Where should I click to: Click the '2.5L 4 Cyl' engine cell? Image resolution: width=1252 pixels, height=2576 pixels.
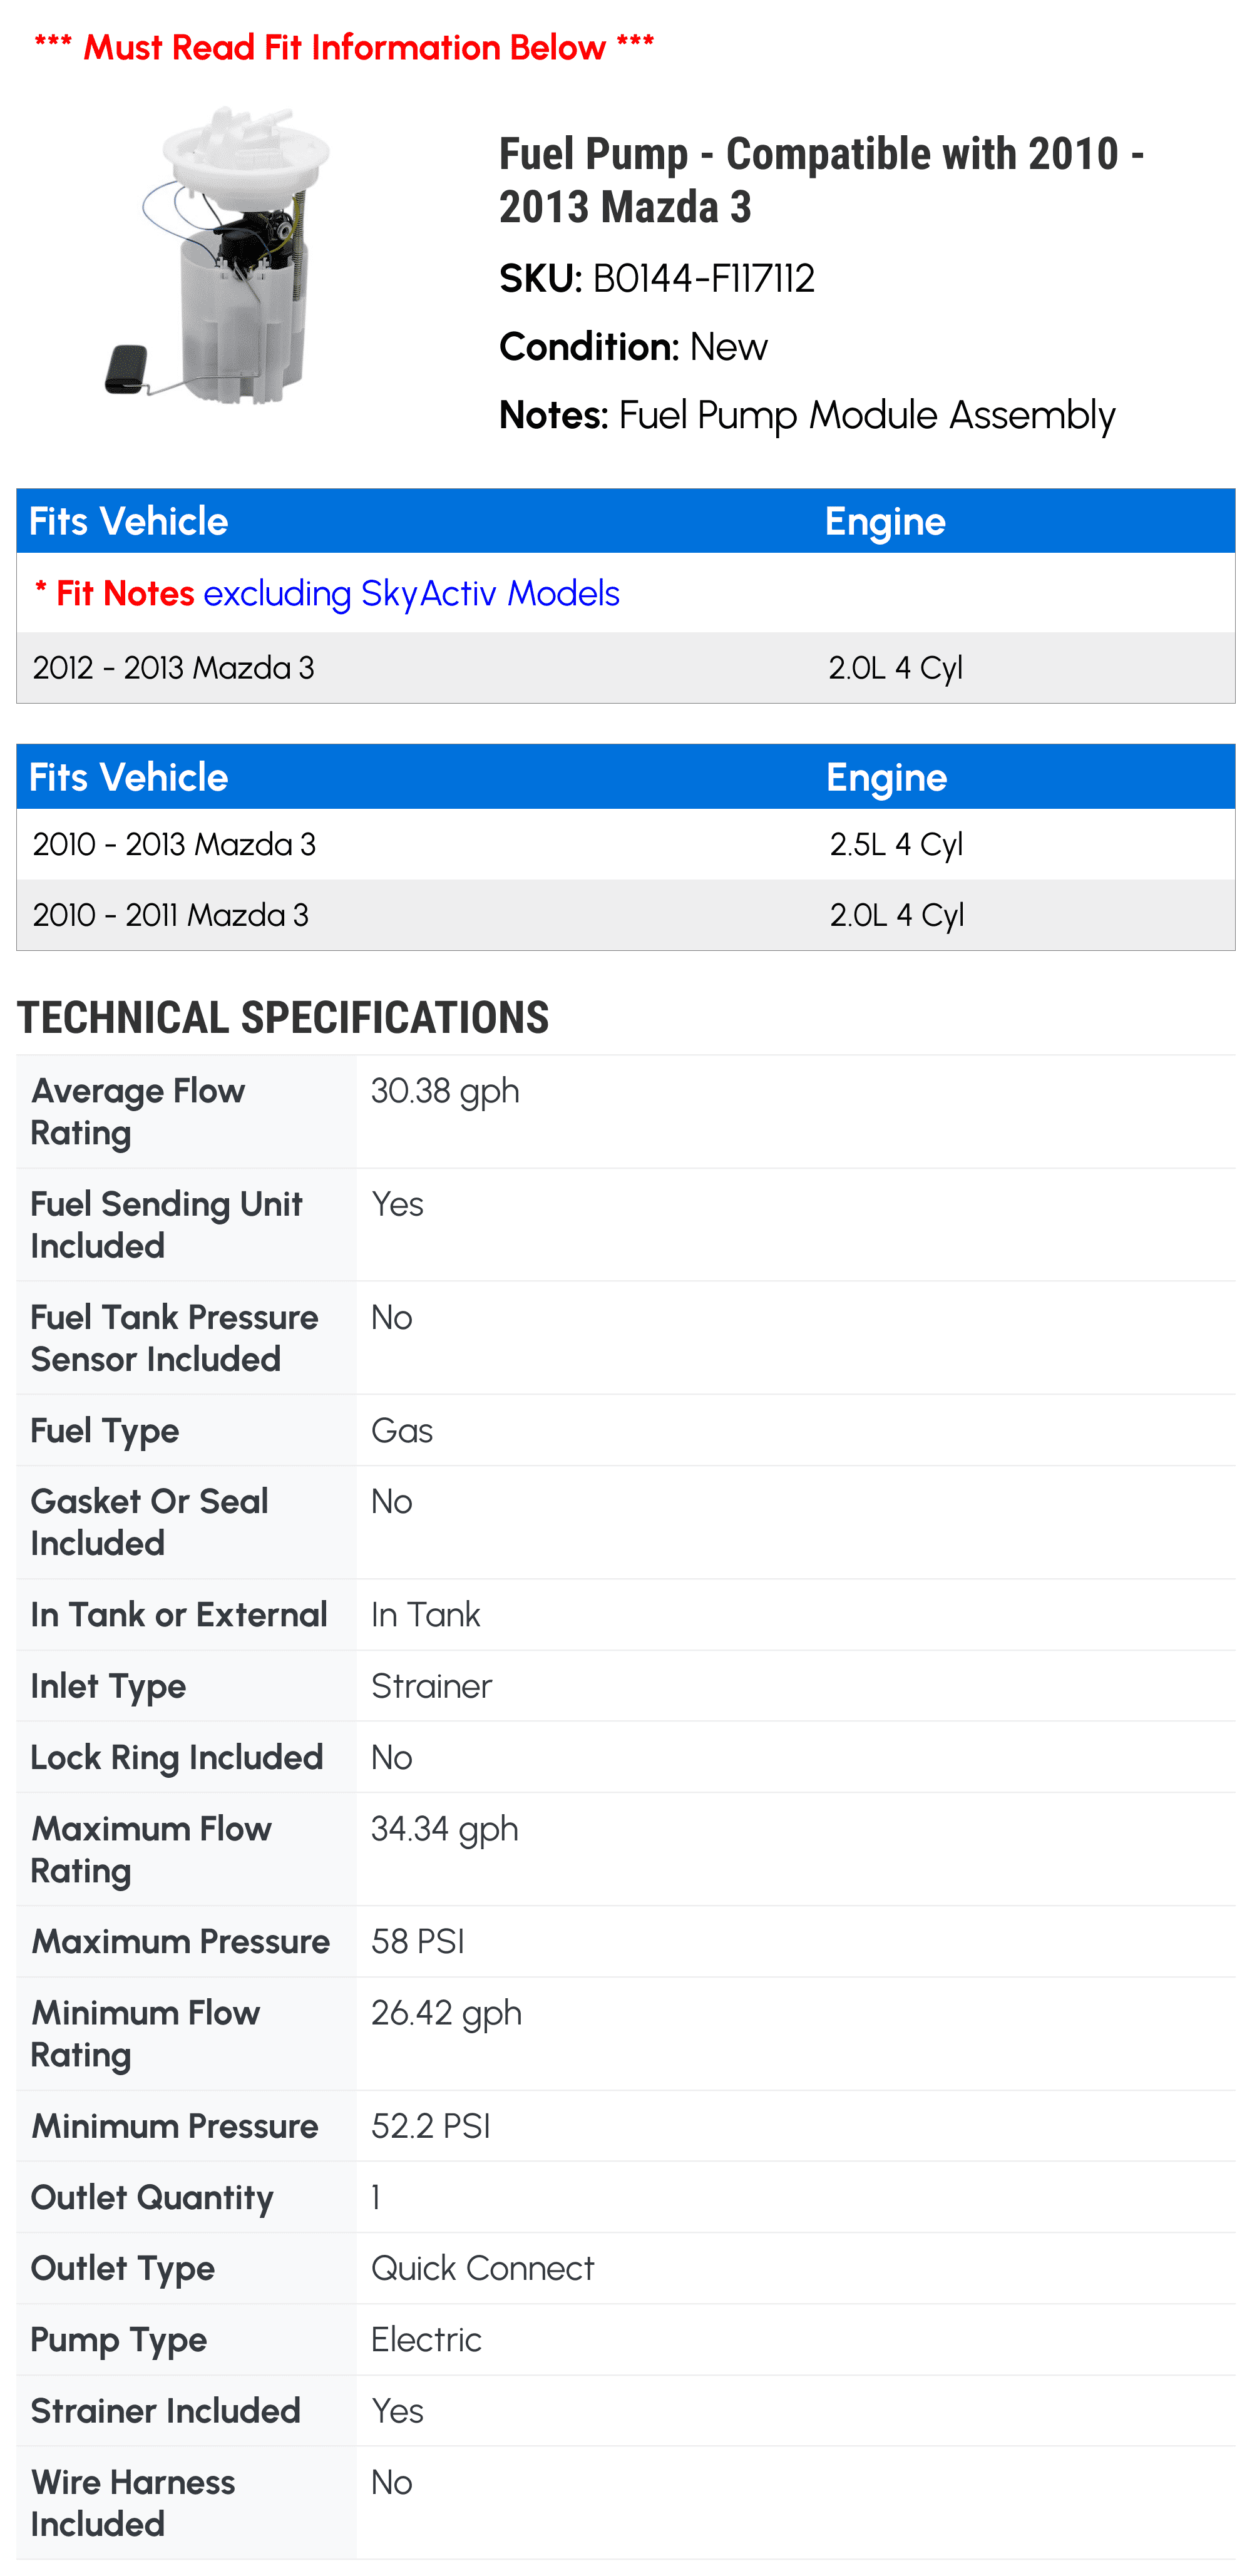(x=896, y=845)
